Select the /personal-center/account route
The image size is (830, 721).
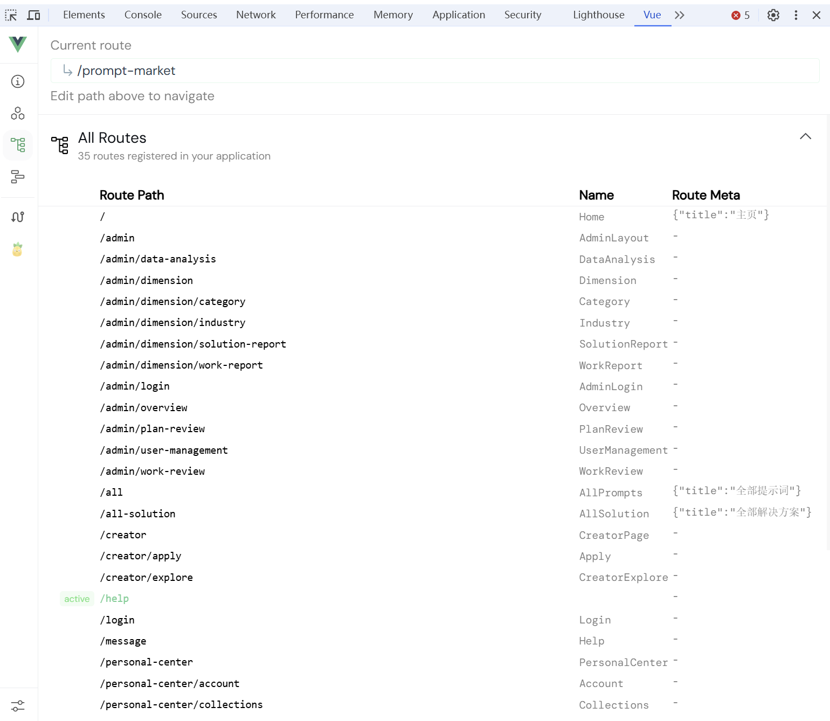pyautogui.click(x=170, y=684)
